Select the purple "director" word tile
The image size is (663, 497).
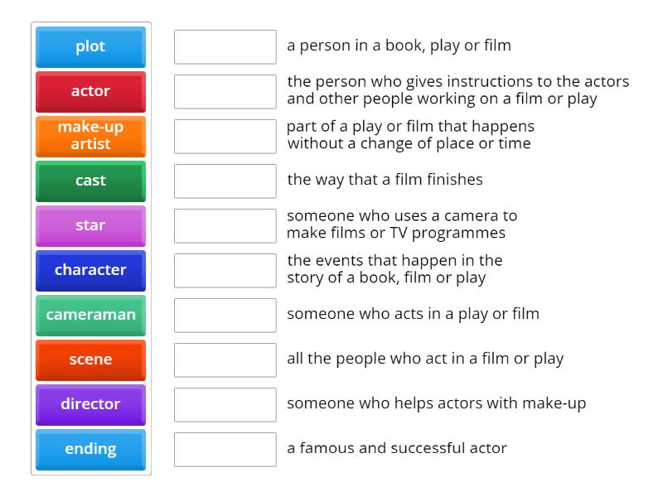click(x=90, y=404)
